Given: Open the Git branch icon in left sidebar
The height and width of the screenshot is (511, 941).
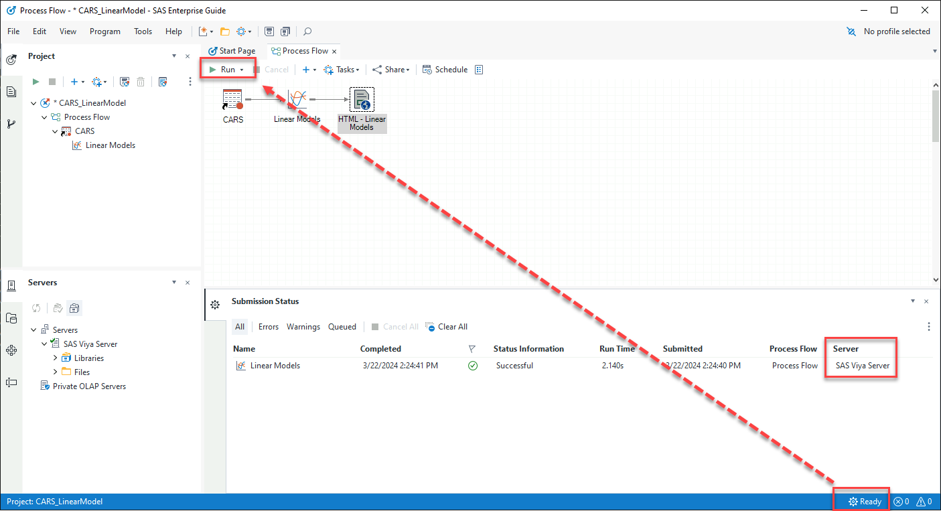Looking at the screenshot, I should [11, 124].
